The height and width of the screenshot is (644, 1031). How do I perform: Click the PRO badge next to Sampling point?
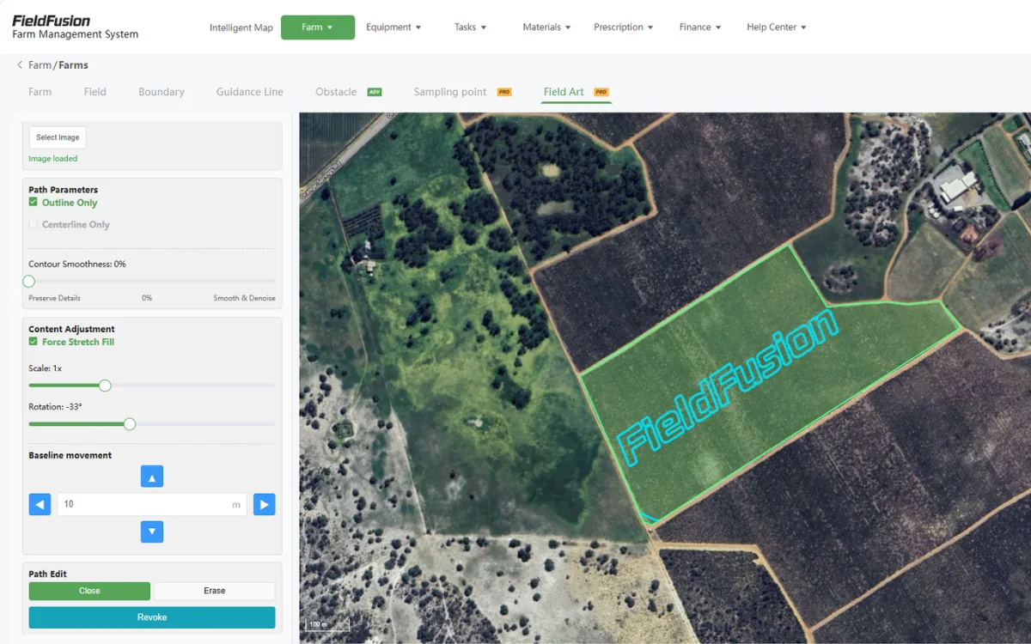(504, 92)
